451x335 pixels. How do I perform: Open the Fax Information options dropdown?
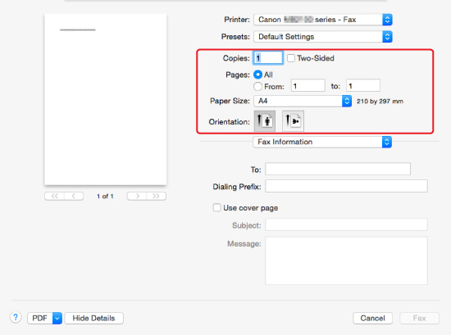pos(322,142)
